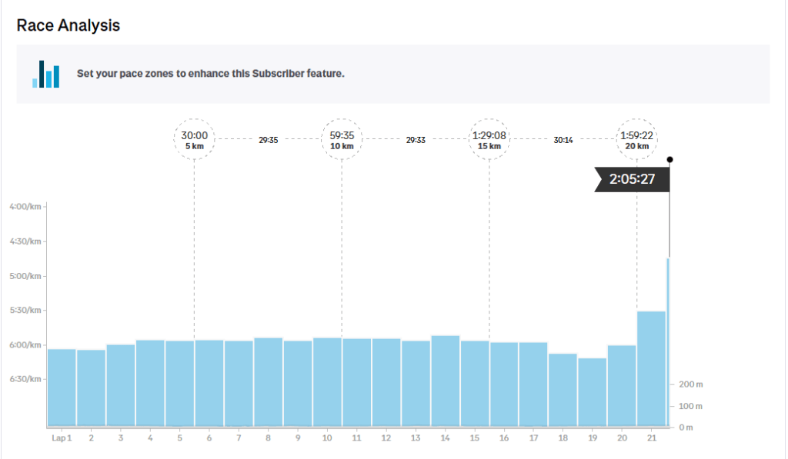Select the 10 km split marker
The image size is (788, 459).
tap(342, 140)
